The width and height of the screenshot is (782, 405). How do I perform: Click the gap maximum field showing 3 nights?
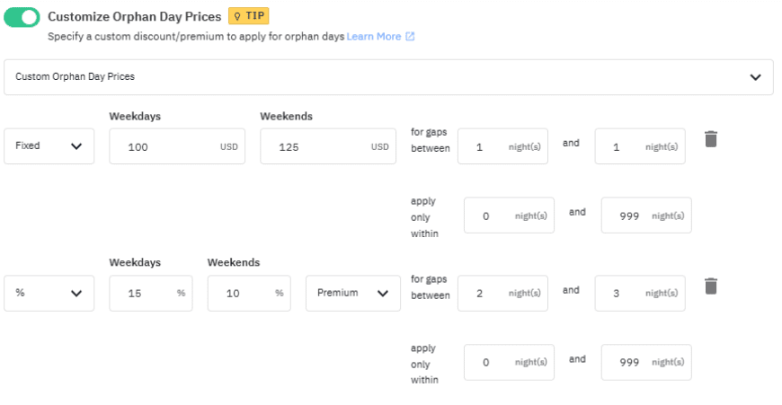[639, 293]
